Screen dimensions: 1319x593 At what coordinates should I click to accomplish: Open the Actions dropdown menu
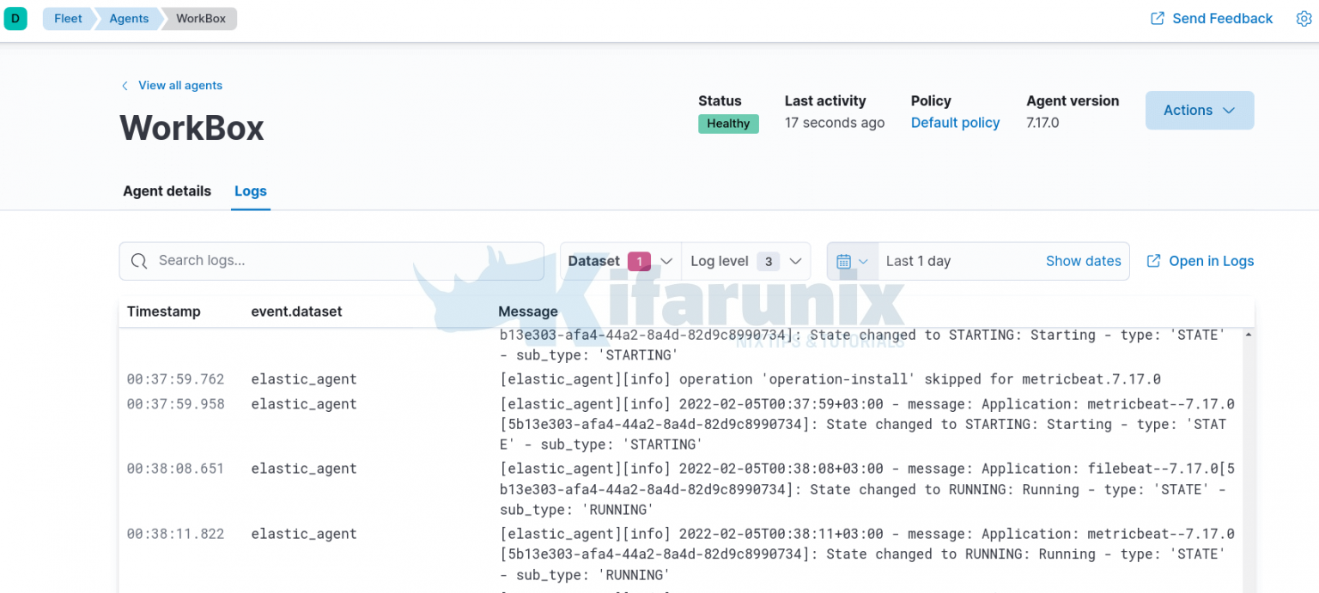1199,110
